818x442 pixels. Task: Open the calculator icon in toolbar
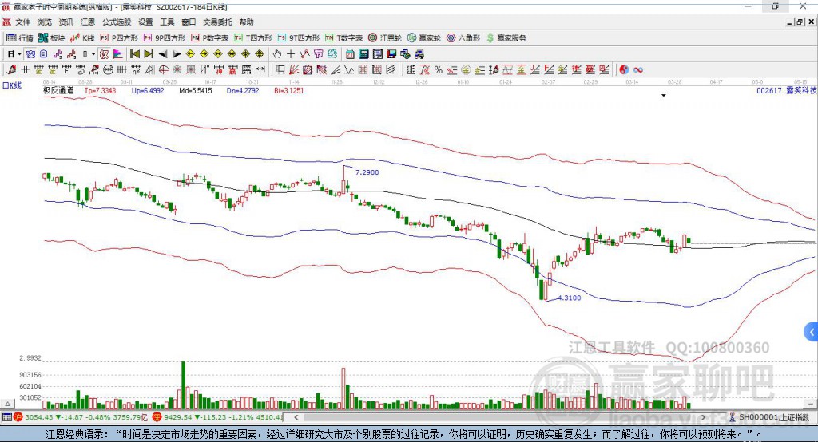(x=364, y=54)
